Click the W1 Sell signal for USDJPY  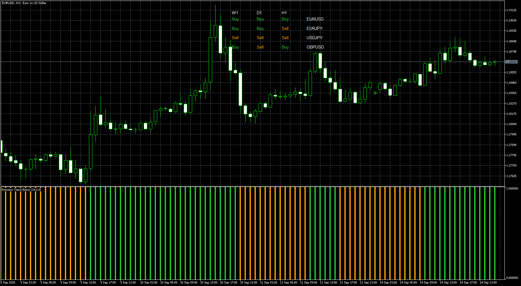pyautogui.click(x=235, y=38)
